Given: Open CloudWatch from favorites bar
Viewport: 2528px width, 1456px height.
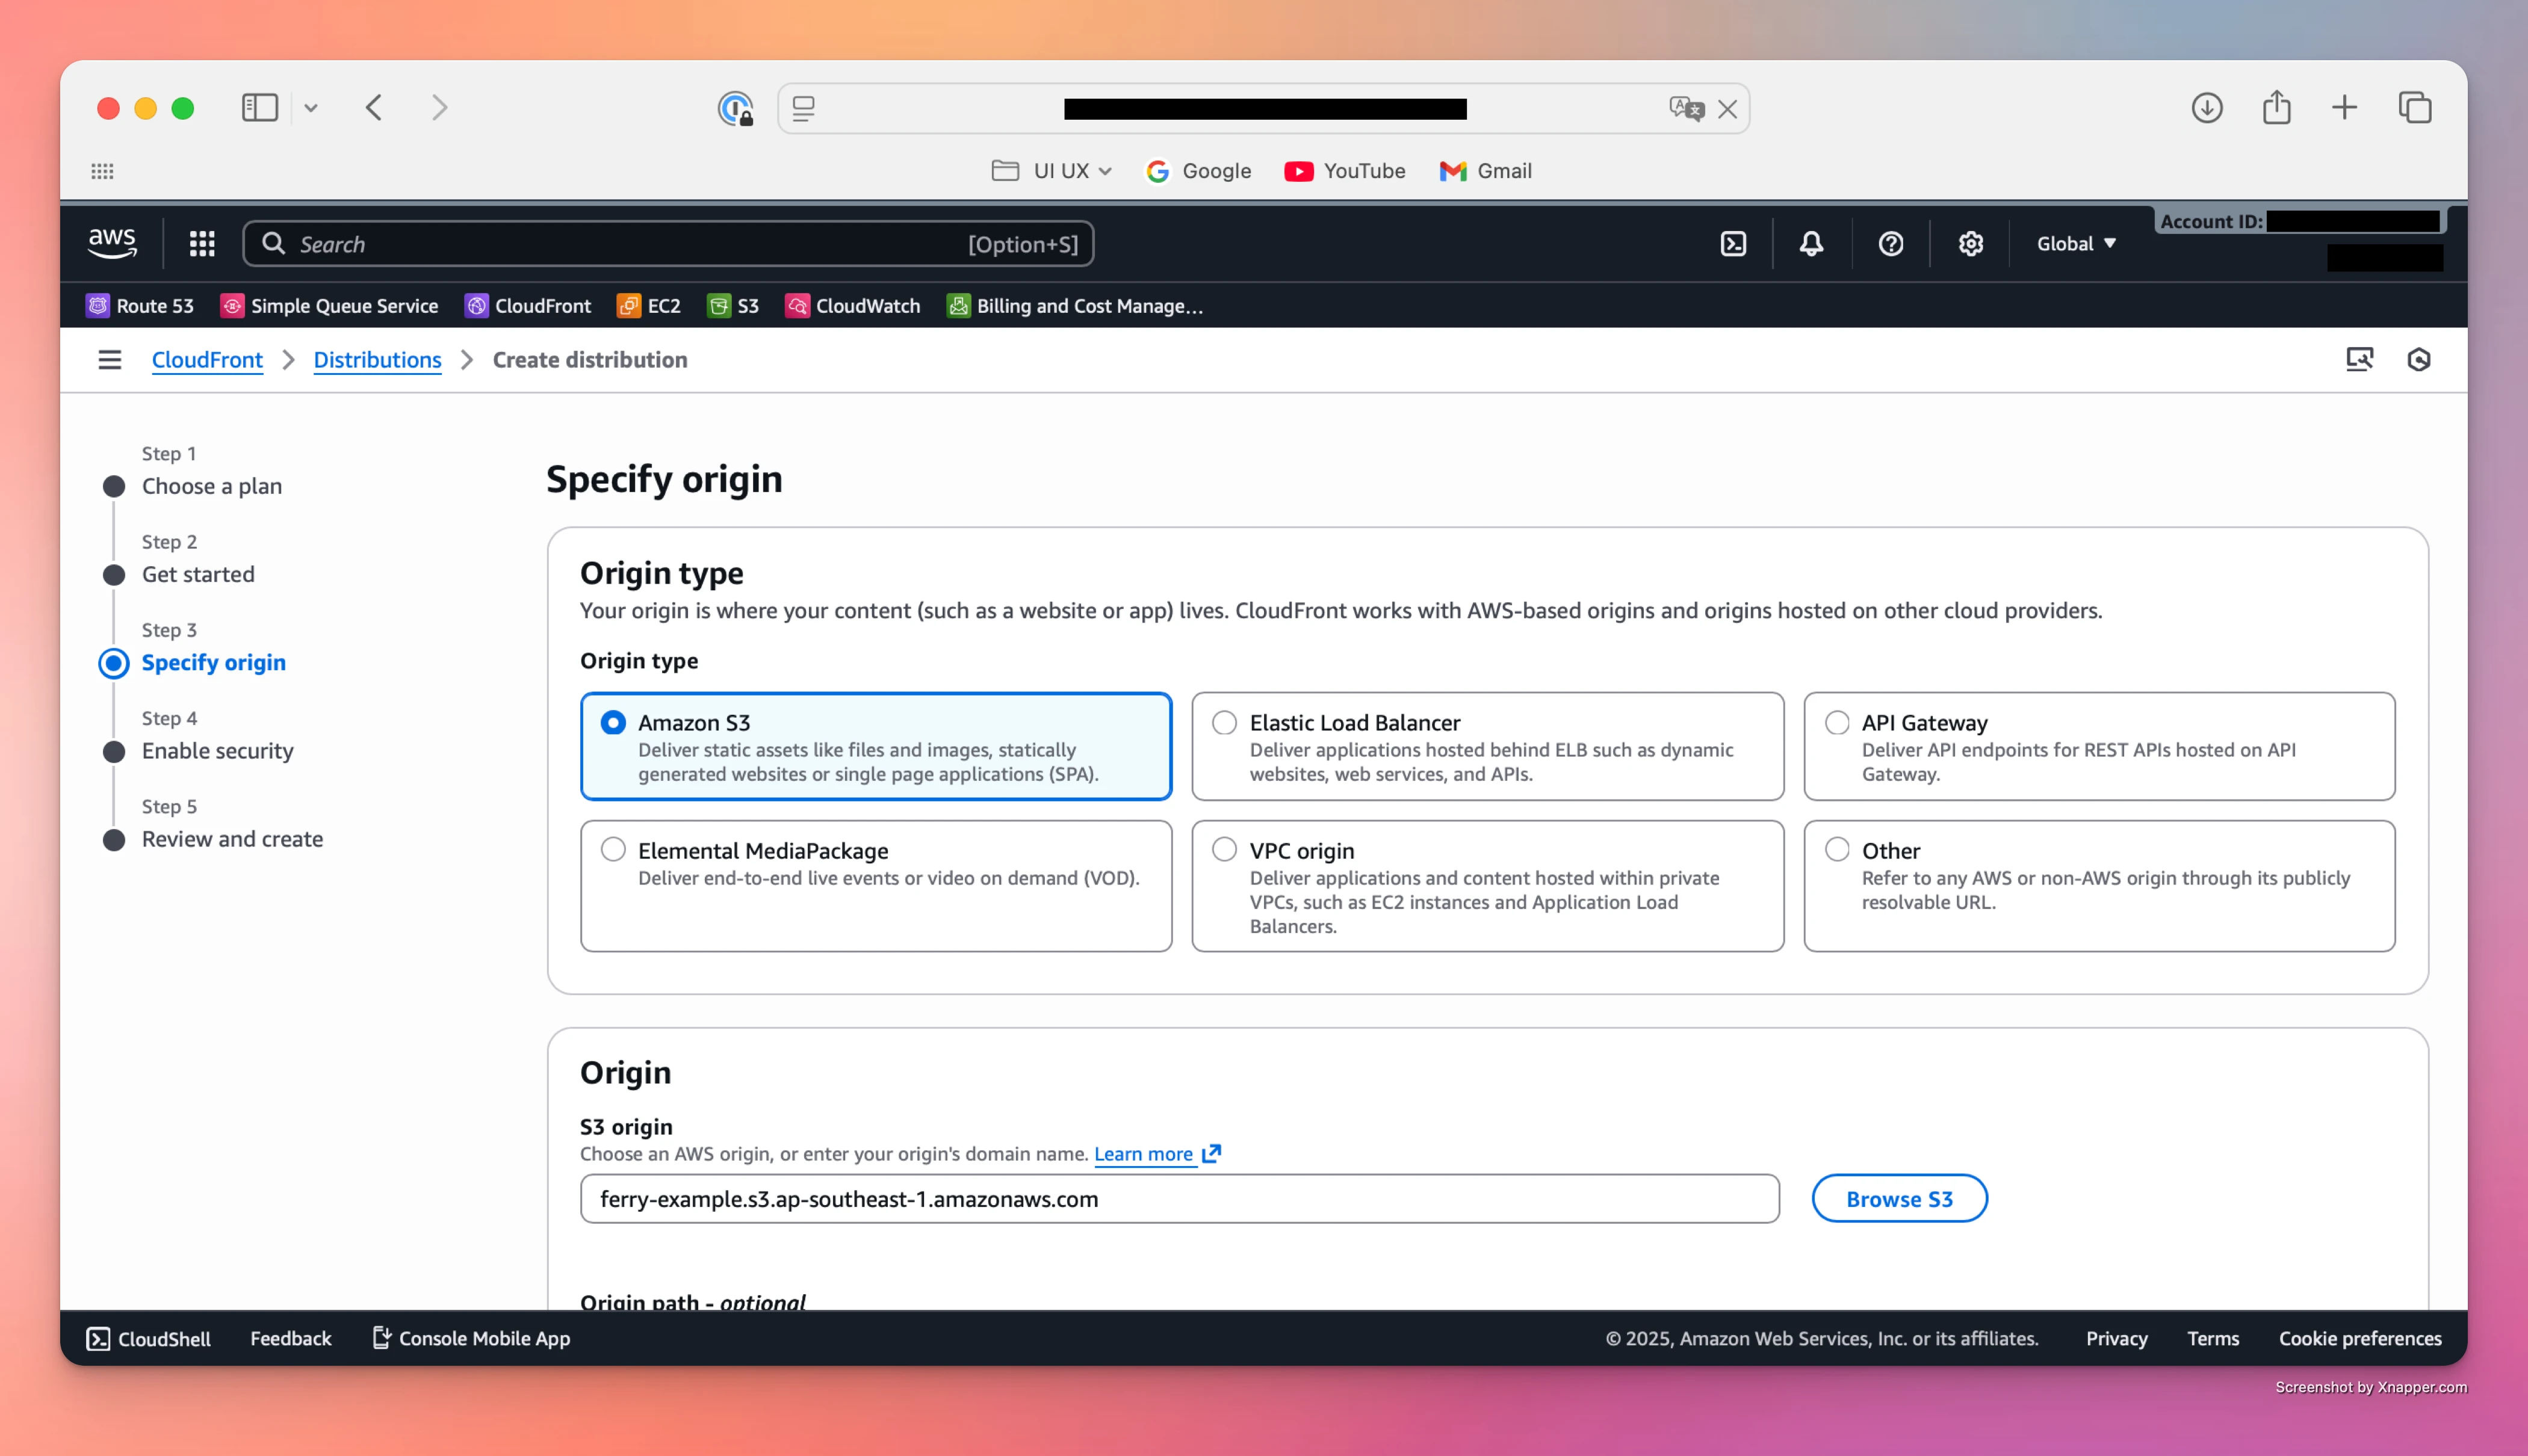Looking at the screenshot, I should (x=852, y=306).
